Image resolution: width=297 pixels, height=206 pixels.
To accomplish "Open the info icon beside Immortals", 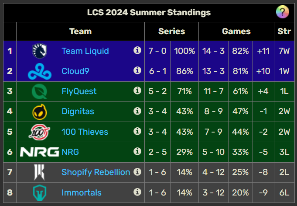I will tap(137, 192).
